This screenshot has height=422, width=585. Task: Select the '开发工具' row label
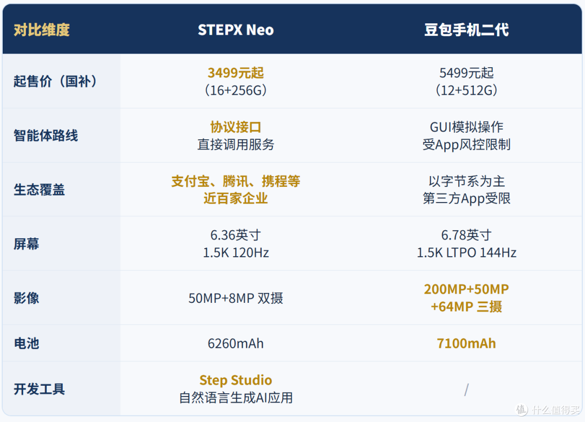39,389
